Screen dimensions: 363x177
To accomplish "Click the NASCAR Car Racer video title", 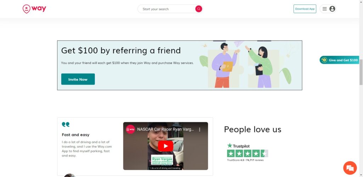I will click(166, 129).
